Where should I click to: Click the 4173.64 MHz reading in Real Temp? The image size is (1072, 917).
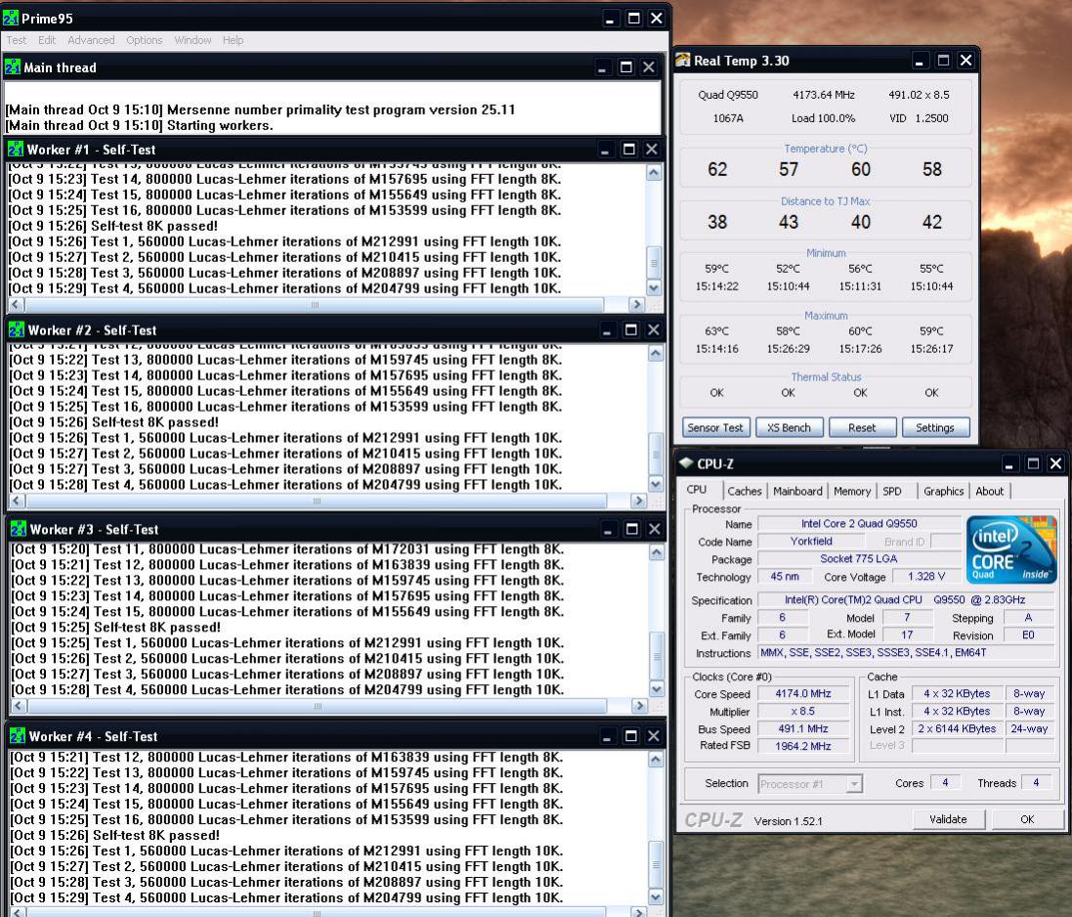pyautogui.click(x=824, y=95)
